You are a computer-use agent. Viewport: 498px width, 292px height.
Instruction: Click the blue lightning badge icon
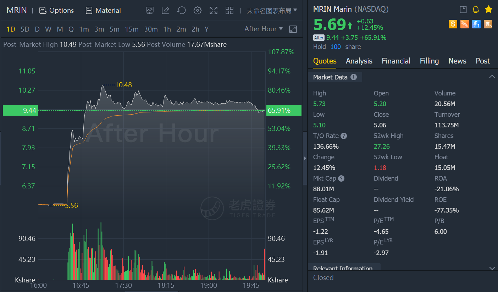pos(476,24)
